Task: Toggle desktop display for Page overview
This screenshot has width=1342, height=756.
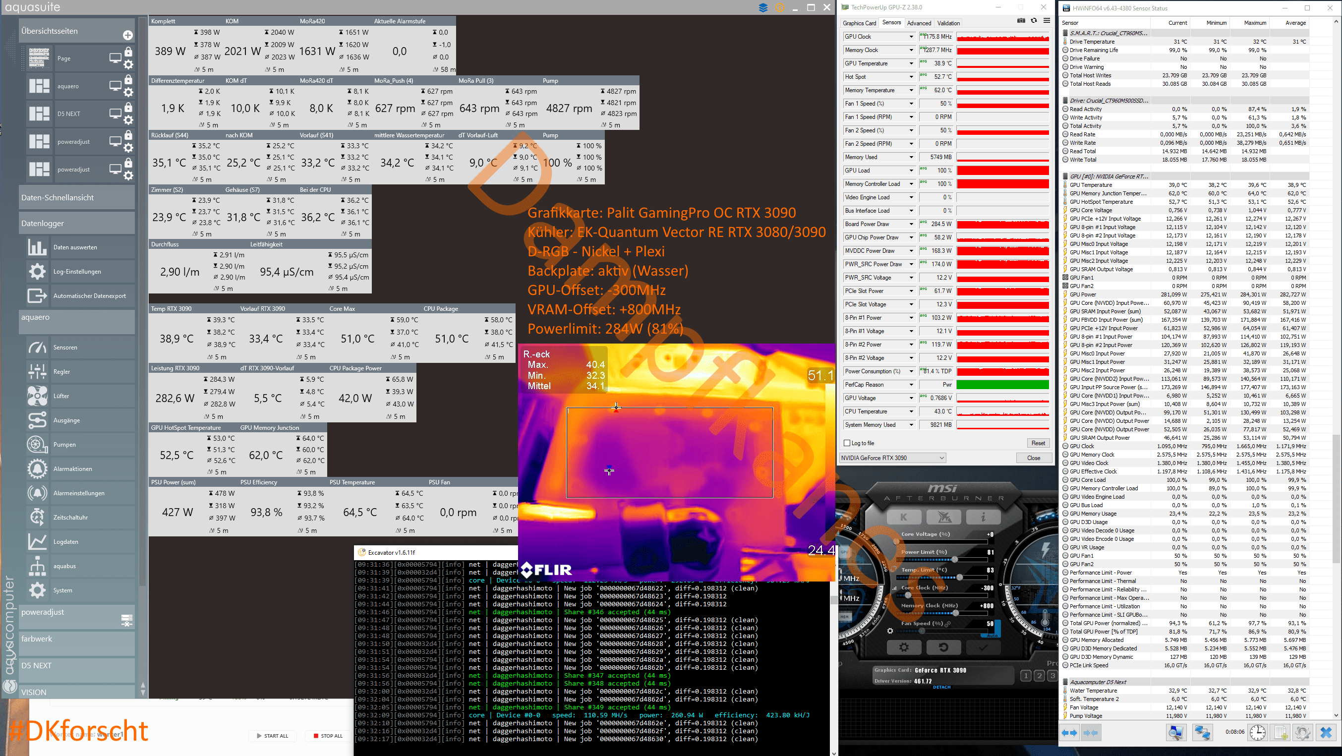Action: point(115,58)
